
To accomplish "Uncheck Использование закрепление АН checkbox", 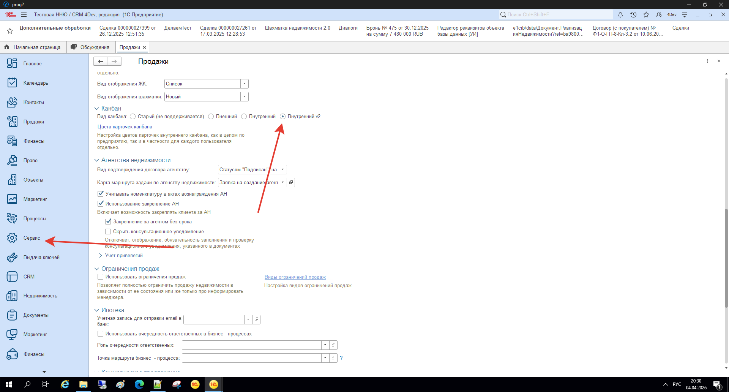I will (x=101, y=204).
